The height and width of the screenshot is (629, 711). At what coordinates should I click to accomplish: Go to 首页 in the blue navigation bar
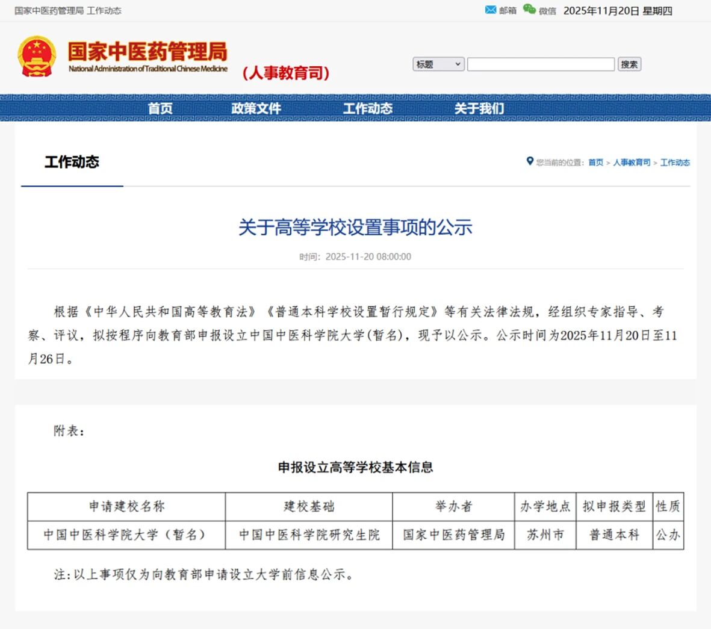[160, 108]
